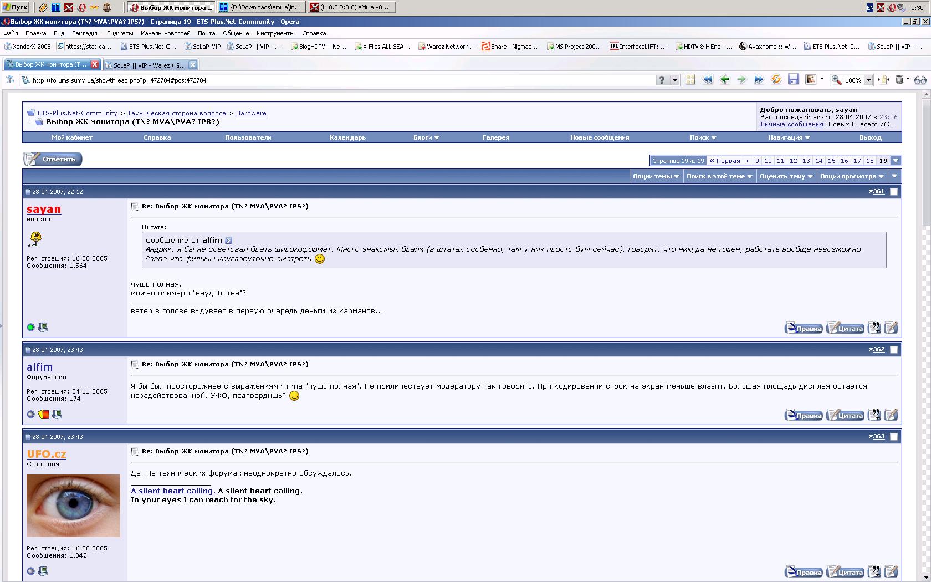
Task: Click quick reply icon on post #362
Action: click(x=891, y=415)
